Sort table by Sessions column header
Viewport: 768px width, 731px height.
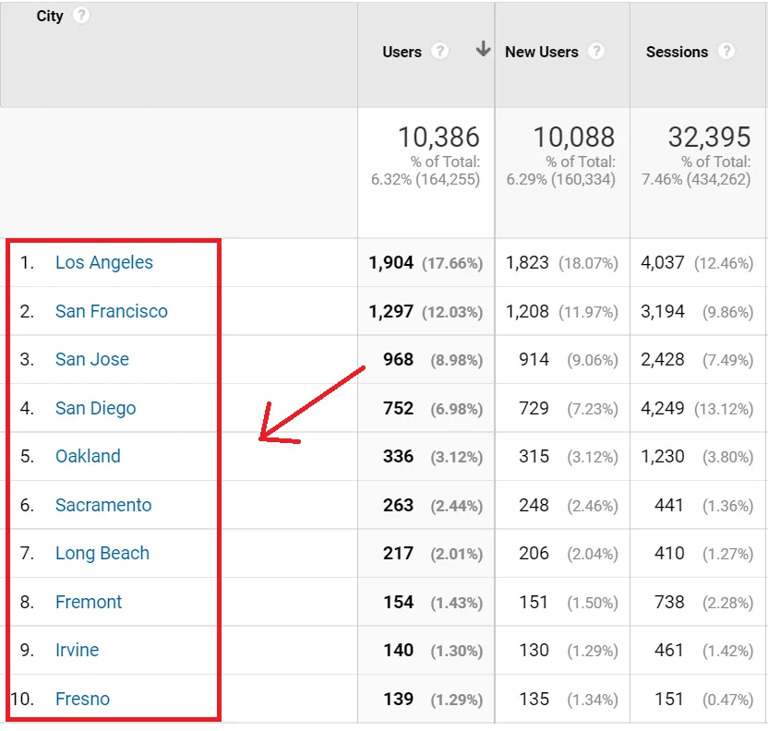[677, 52]
